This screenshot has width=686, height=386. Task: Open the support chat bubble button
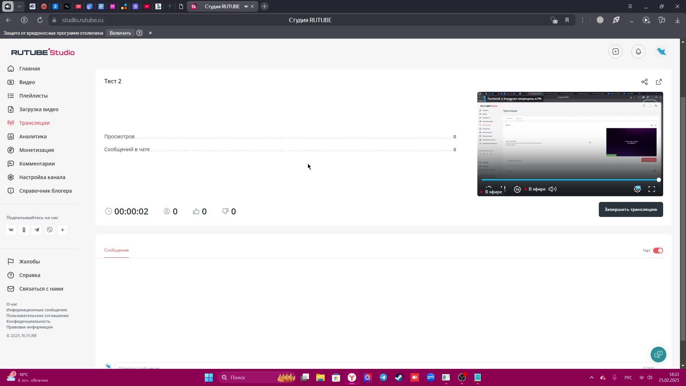pos(658,355)
